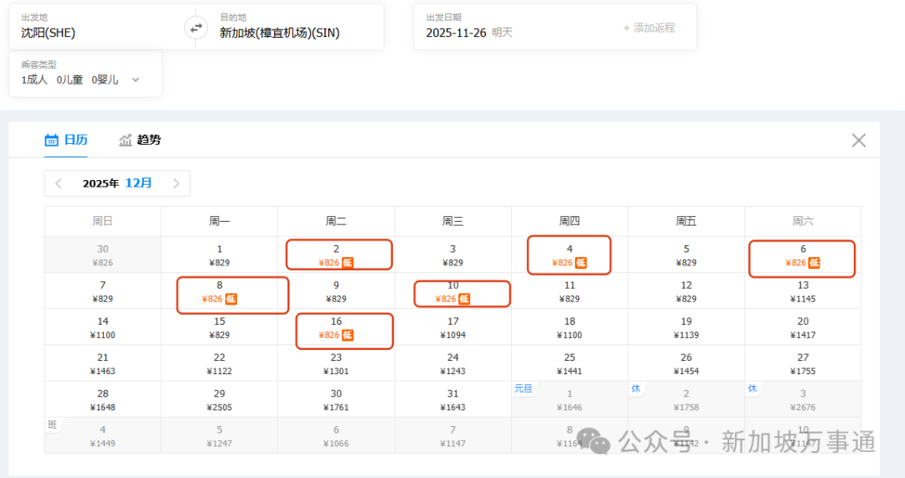Click 添加返程 to add return trip

(x=649, y=28)
